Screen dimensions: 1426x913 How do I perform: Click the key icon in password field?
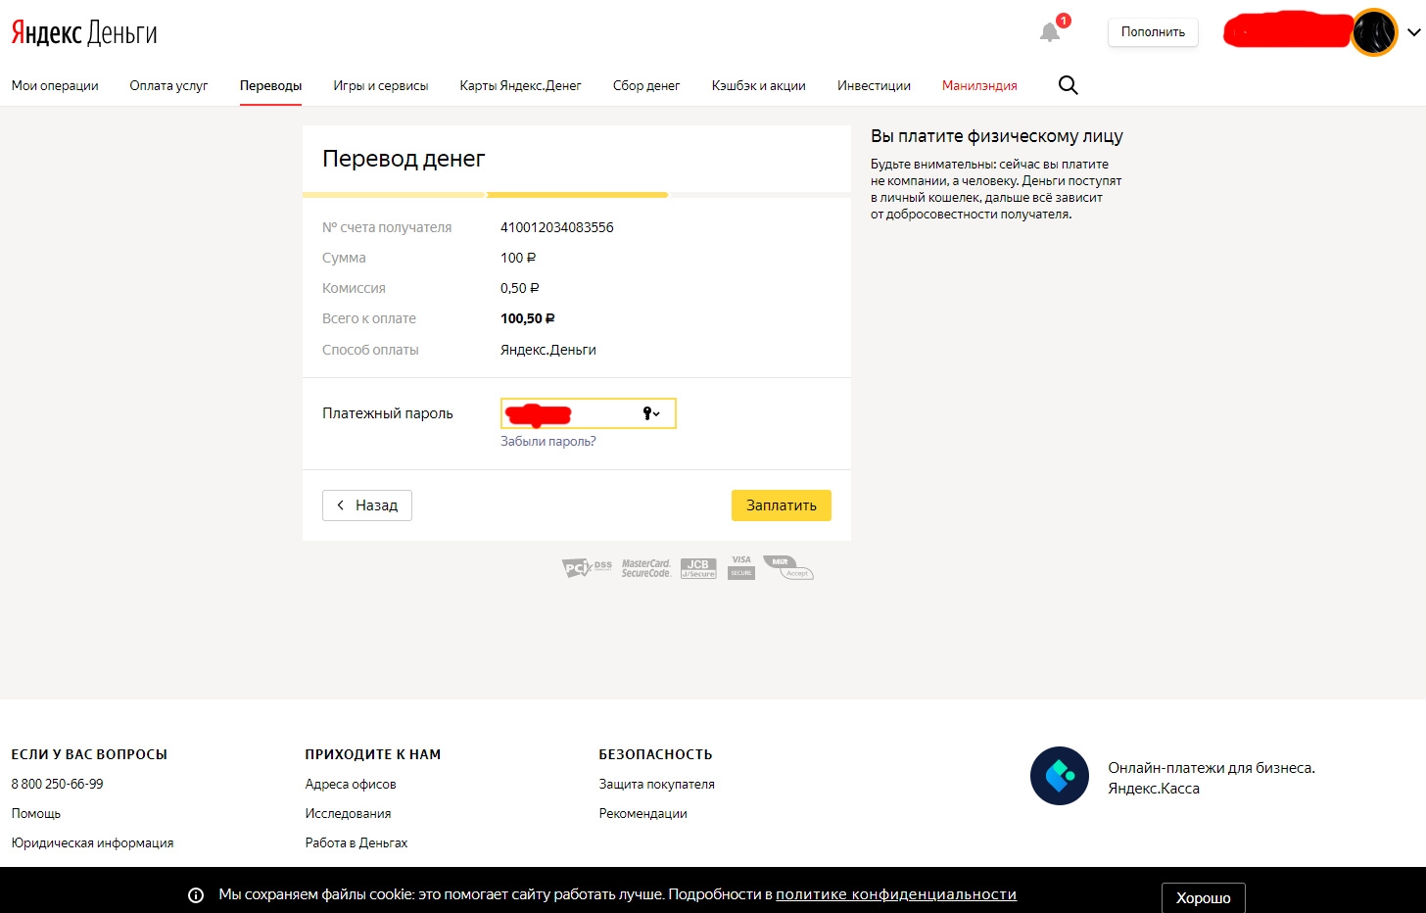tap(649, 413)
